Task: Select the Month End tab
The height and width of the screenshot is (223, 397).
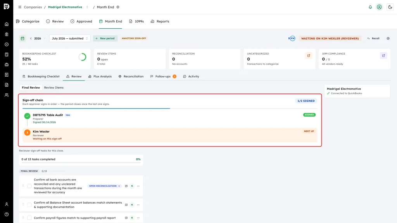Action: 110,22
